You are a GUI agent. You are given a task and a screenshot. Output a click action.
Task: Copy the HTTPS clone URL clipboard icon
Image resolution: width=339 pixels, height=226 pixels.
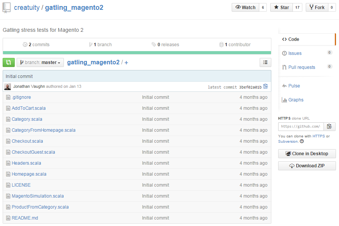tap(329, 126)
